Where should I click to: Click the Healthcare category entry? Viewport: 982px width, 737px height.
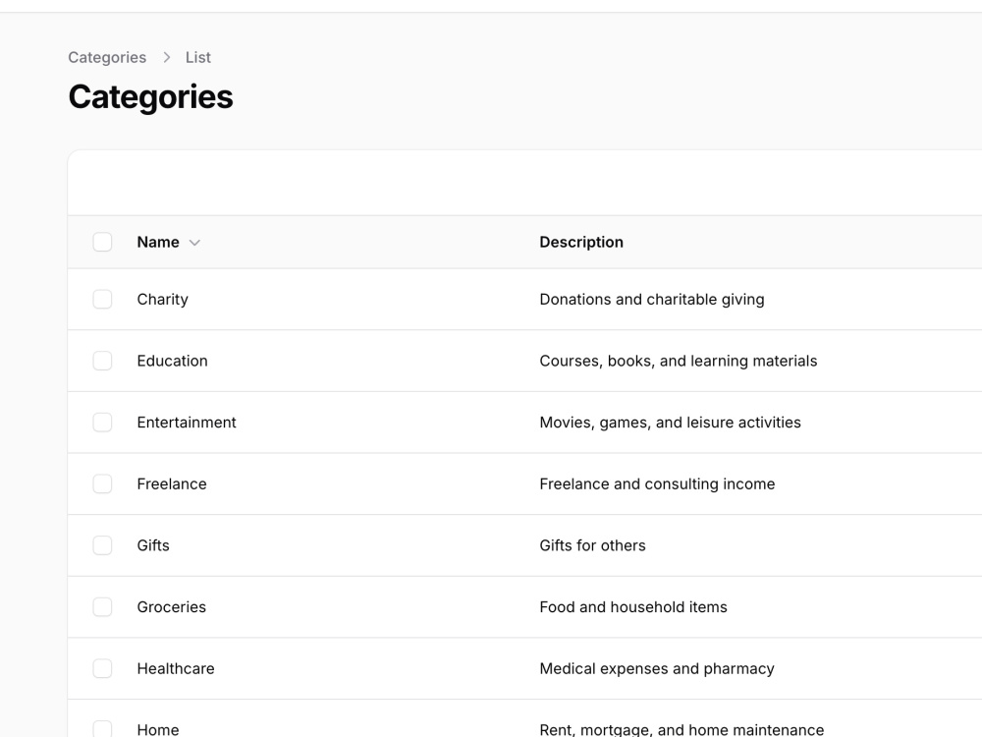(x=176, y=668)
